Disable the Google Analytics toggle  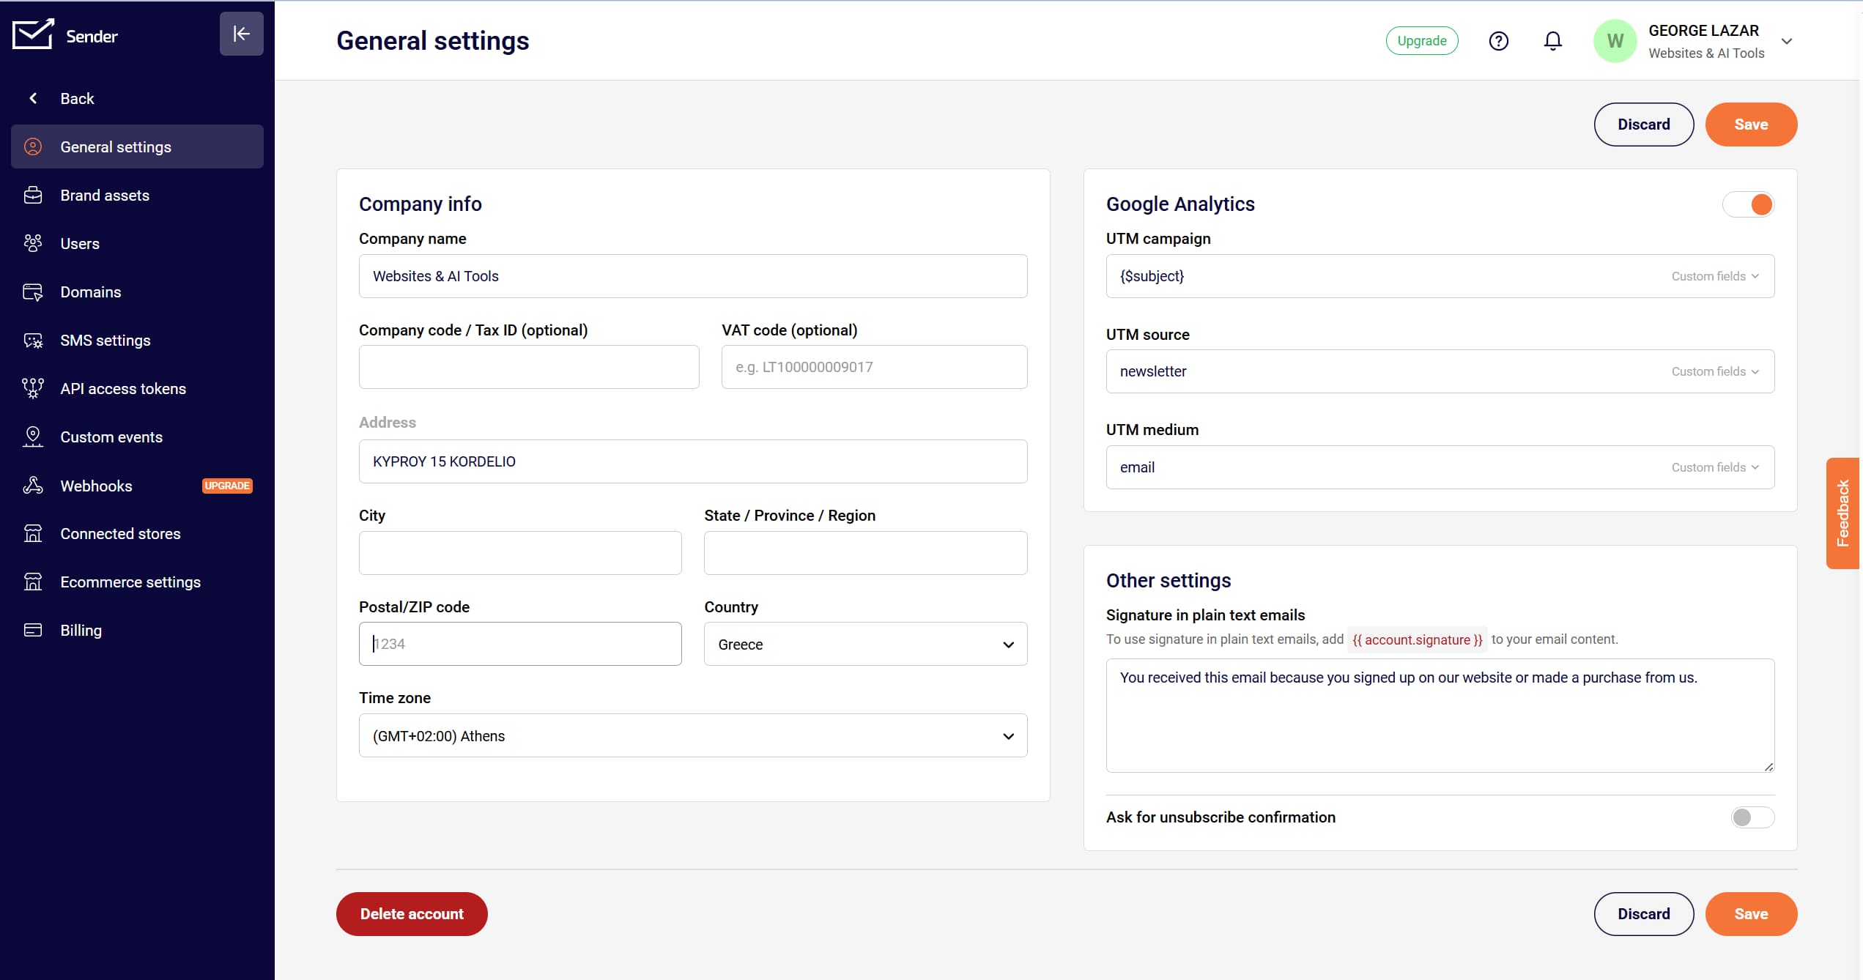tap(1749, 204)
